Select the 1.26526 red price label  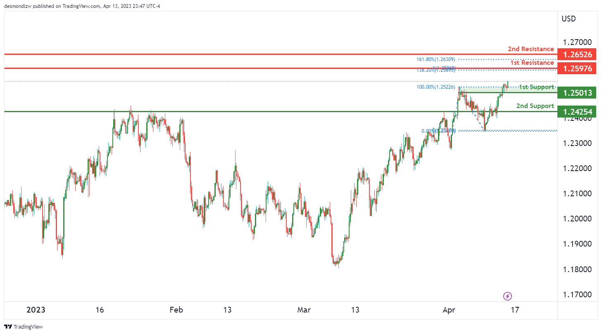(x=576, y=54)
